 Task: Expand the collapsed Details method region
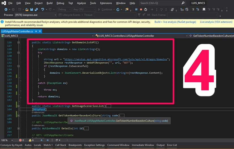[19, 128]
